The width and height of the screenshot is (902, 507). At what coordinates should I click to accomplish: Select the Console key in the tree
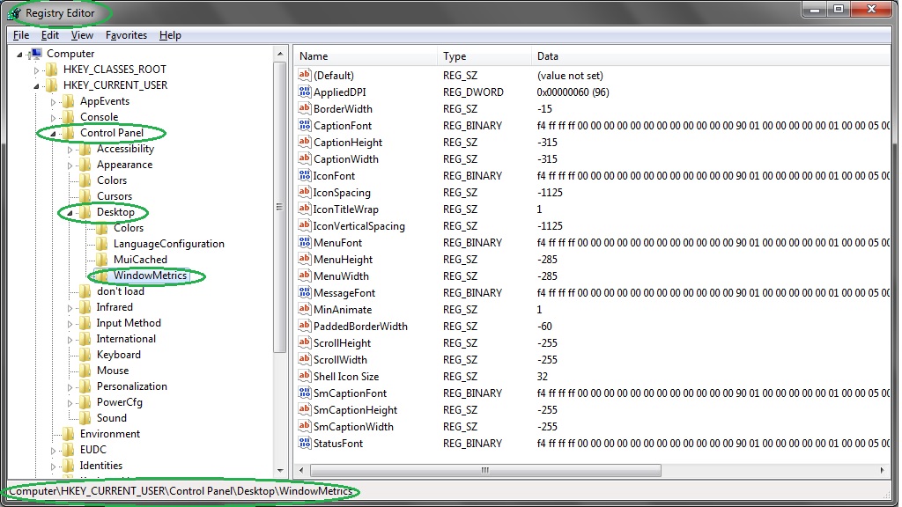coord(99,117)
